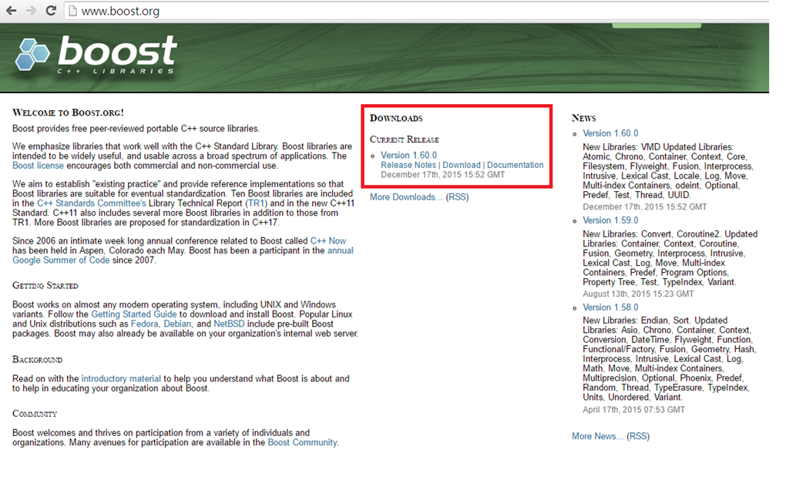Click the 'Downloads' heading
Screen dimensions: 789x490
coord(396,118)
